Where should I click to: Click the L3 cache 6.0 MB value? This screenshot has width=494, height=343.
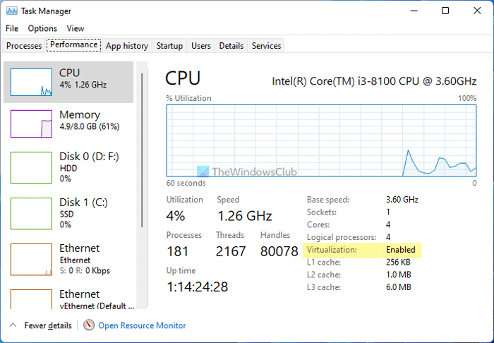[x=399, y=287]
